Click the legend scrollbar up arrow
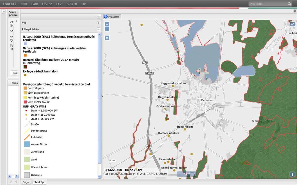The image size is (297, 185). click(x=99, y=35)
